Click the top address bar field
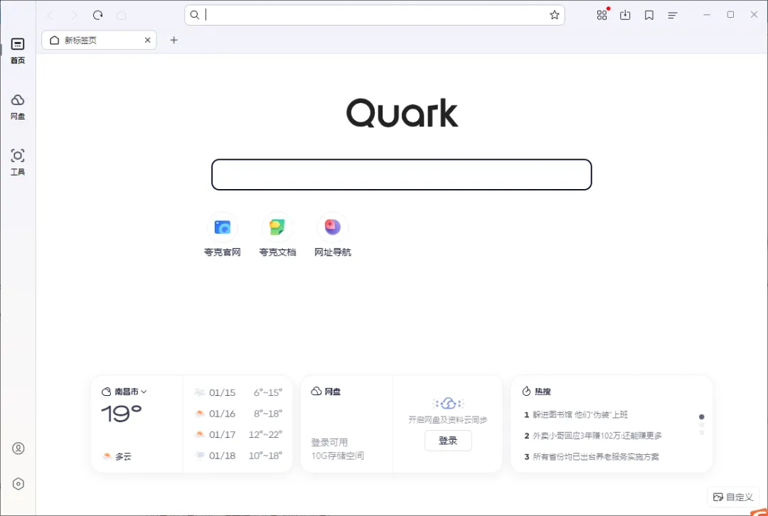This screenshot has width=768, height=516. click(x=375, y=15)
